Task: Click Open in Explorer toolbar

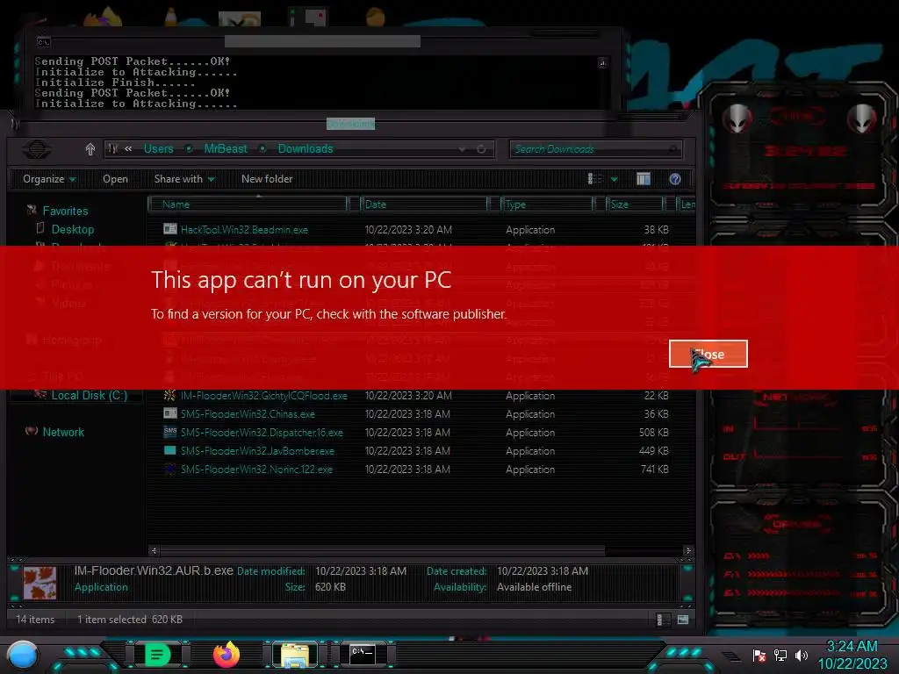Action: (115, 179)
